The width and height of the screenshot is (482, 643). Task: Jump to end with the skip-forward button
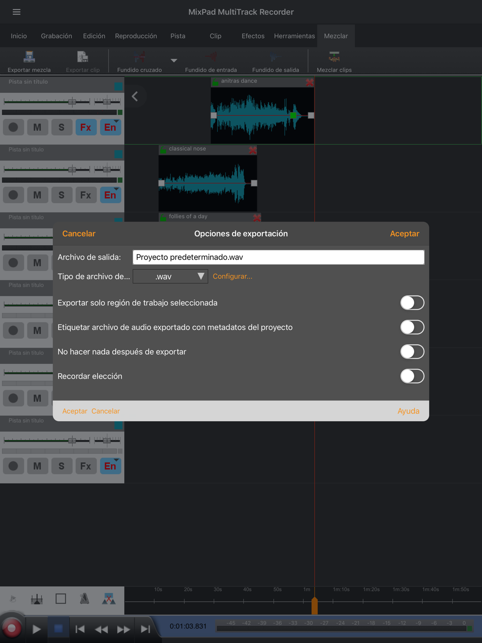tap(146, 629)
